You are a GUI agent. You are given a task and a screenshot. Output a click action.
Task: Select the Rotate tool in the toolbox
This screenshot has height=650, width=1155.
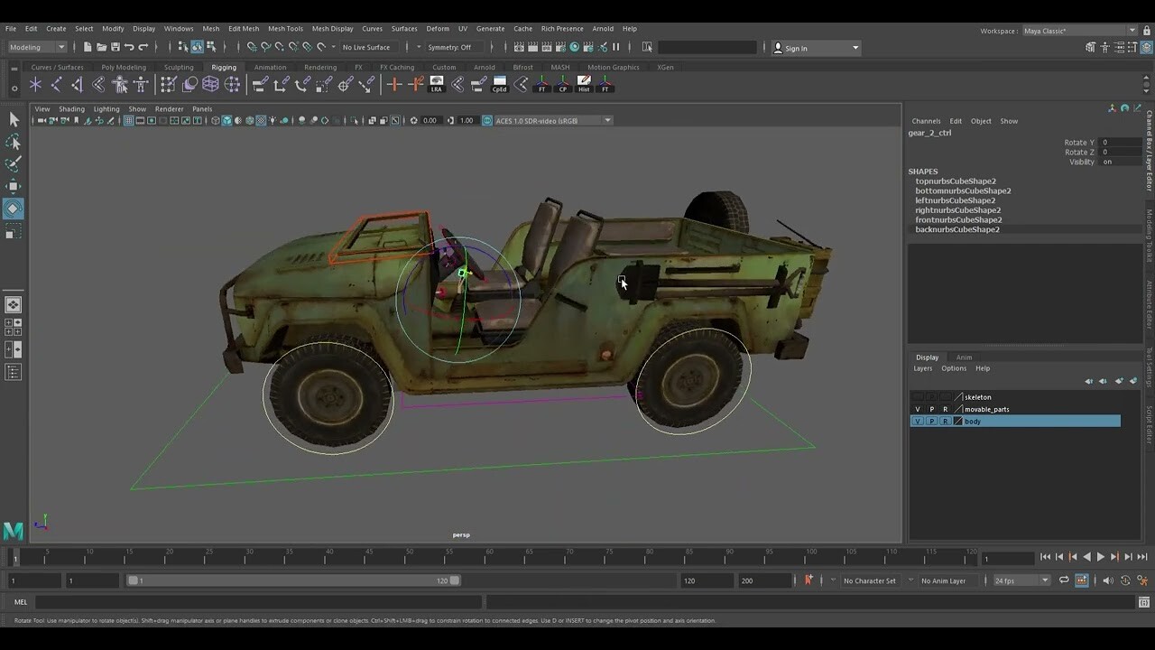13,209
